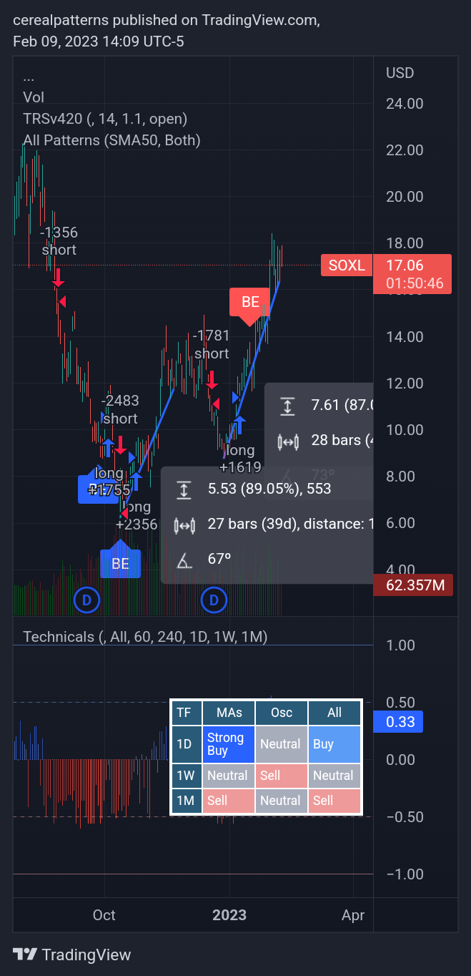Click the Apr label on the time axis

point(353,914)
